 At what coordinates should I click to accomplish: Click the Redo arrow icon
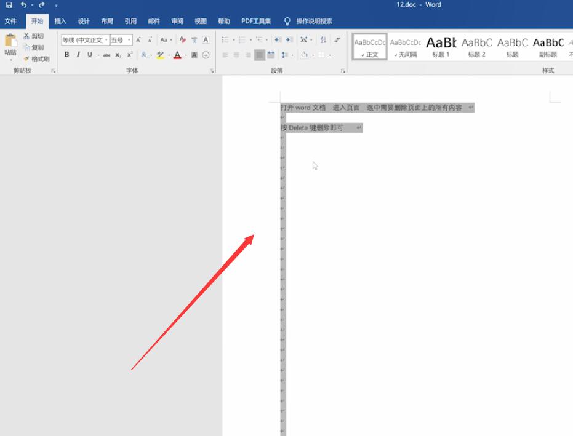tap(42, 5)
